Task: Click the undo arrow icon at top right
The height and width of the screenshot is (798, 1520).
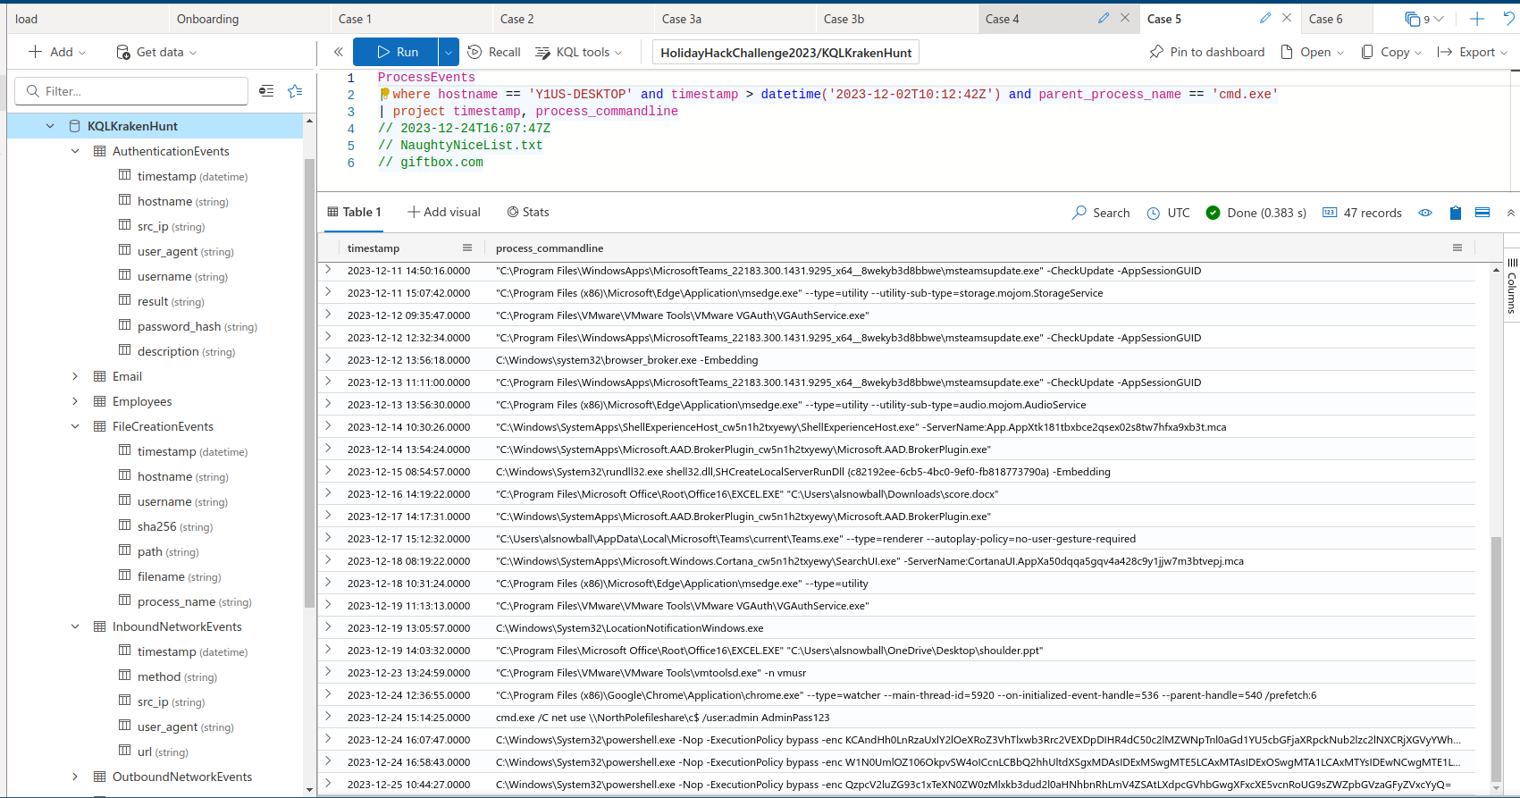Action: (x=1508, y=19)
